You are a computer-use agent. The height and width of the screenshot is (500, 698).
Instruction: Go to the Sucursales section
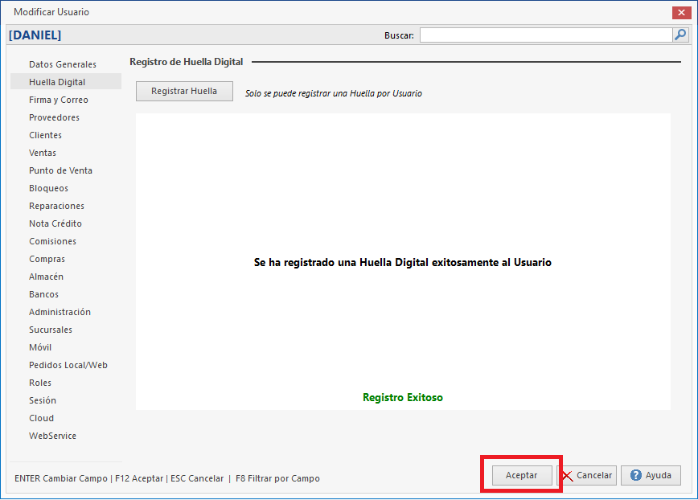pos(51,330)
